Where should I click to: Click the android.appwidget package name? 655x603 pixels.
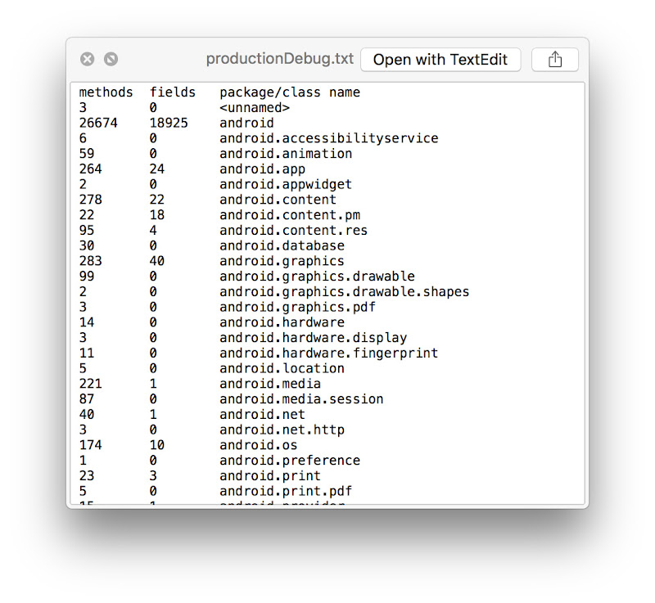click(285, 184)
